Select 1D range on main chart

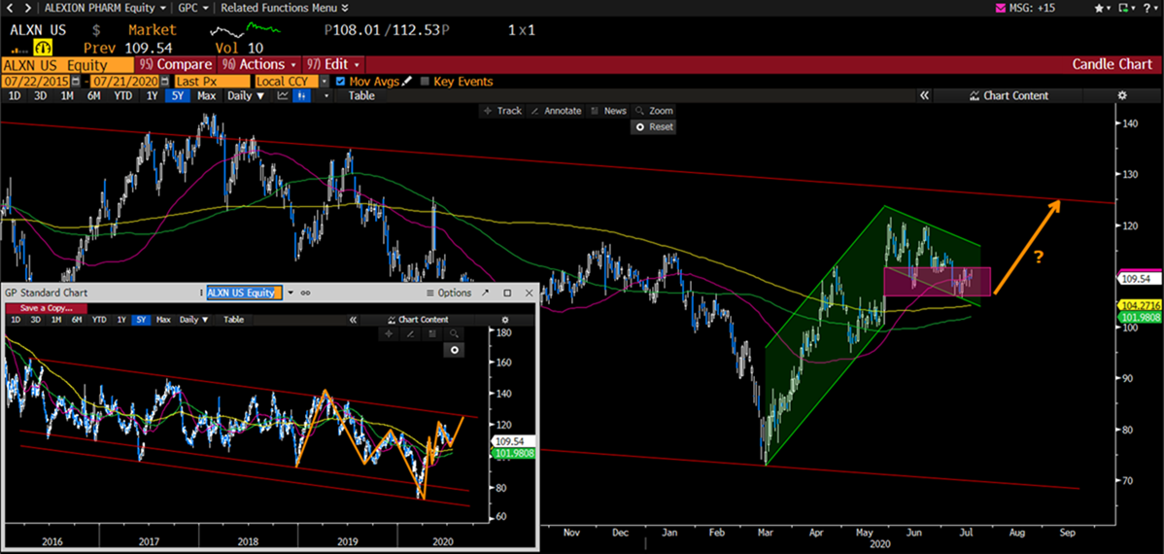pyautogui.click(x=15, y=96)
